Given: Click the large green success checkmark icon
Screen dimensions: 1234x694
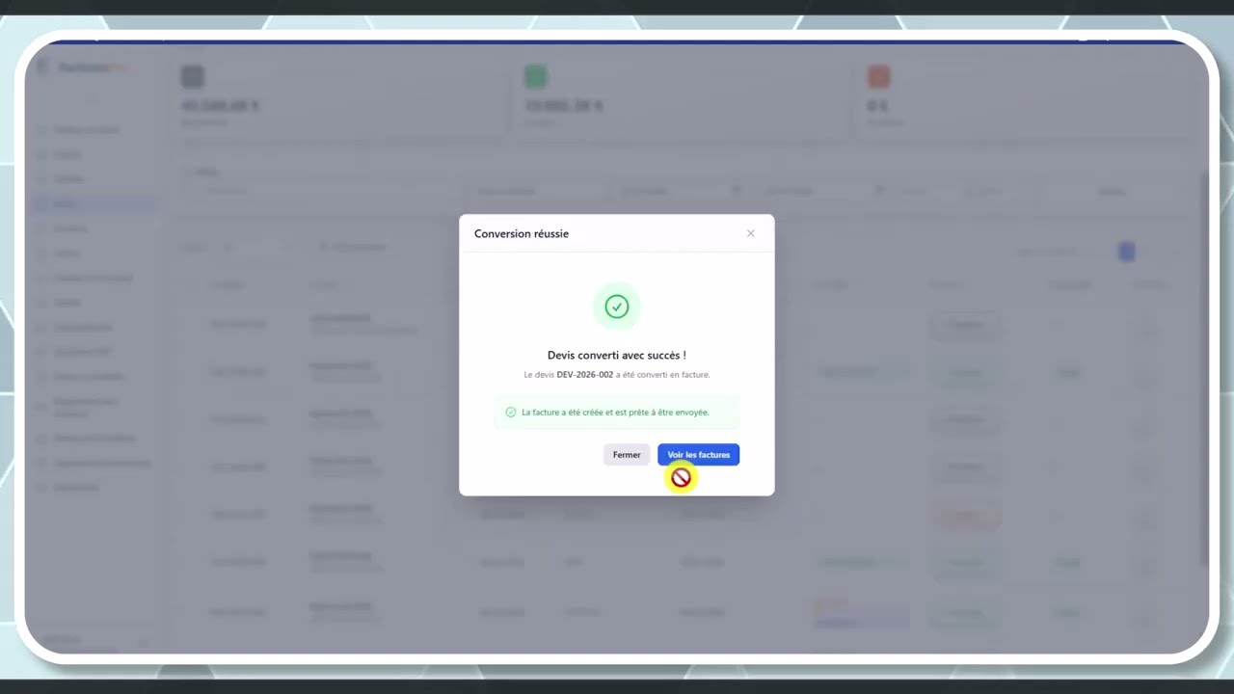Looking at the screenshot, I should tap(617, 307).
